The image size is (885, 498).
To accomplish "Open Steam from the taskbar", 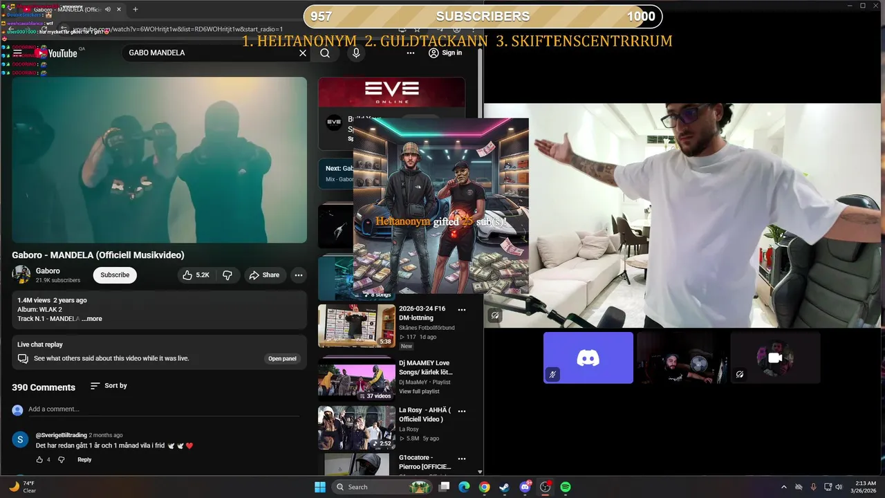I will click(505, 487).
